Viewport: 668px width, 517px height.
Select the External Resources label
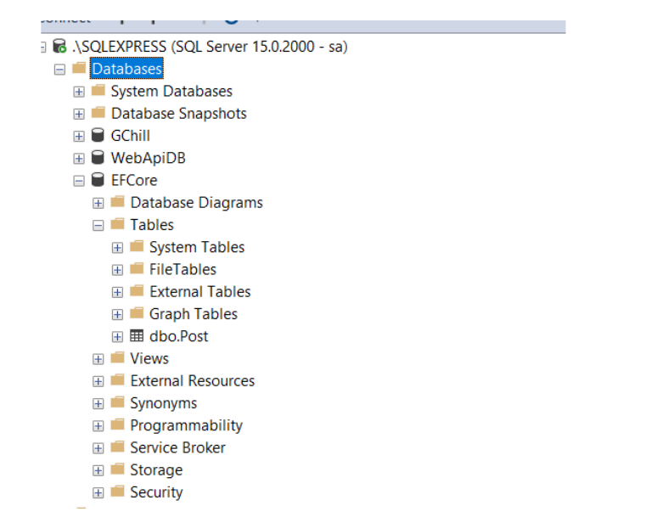tap(192, 381)
